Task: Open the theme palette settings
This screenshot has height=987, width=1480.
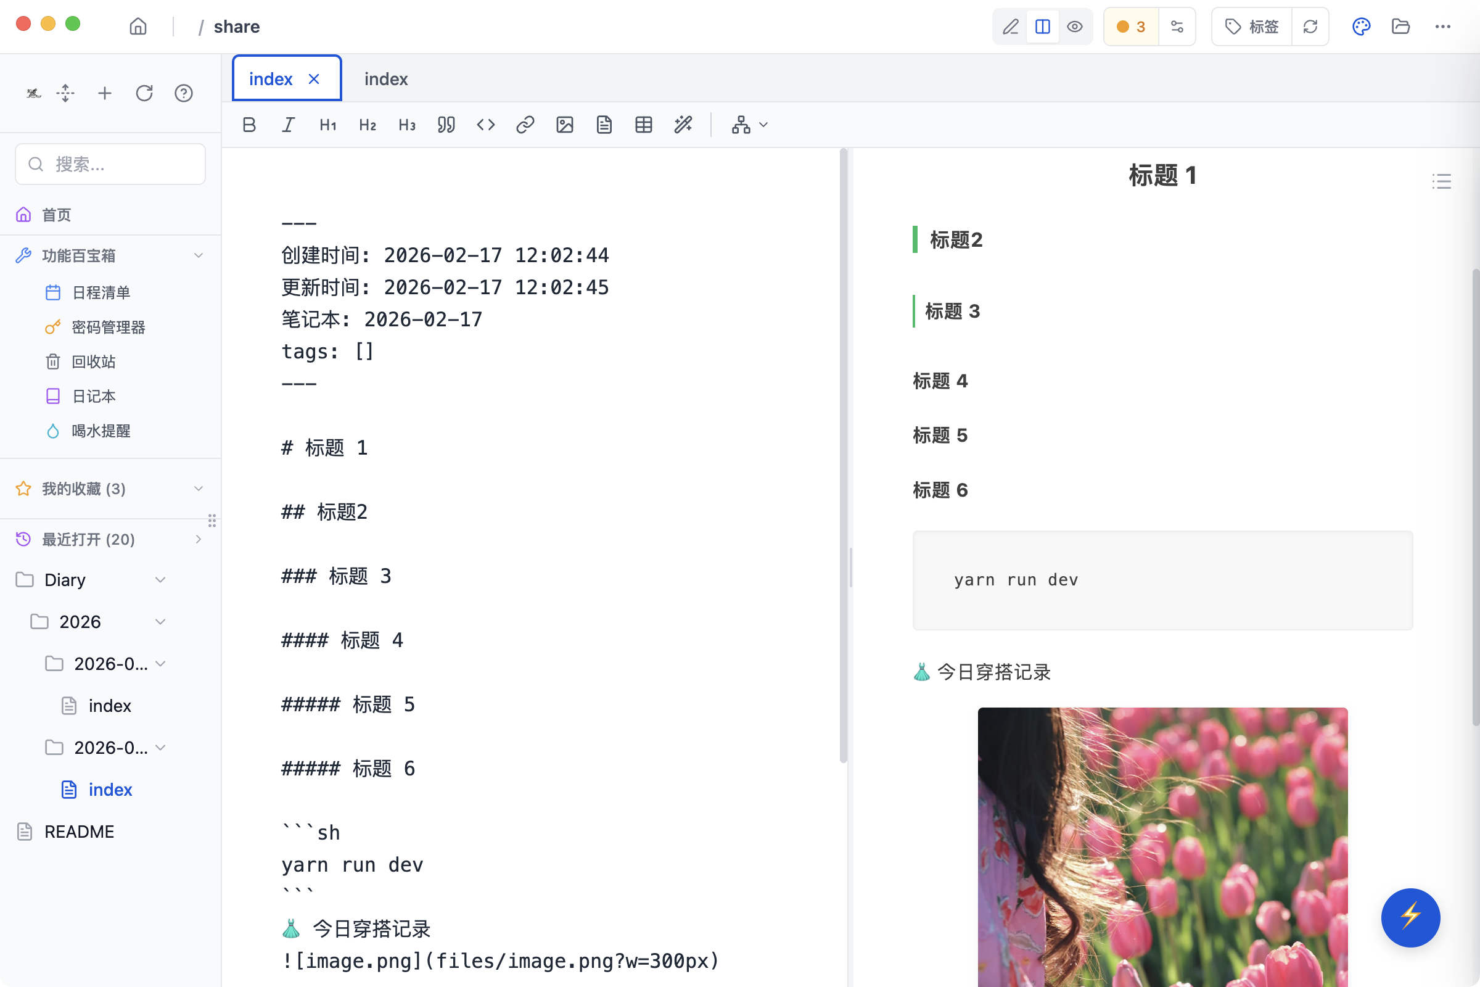Action: click(x=1360, y=27)
